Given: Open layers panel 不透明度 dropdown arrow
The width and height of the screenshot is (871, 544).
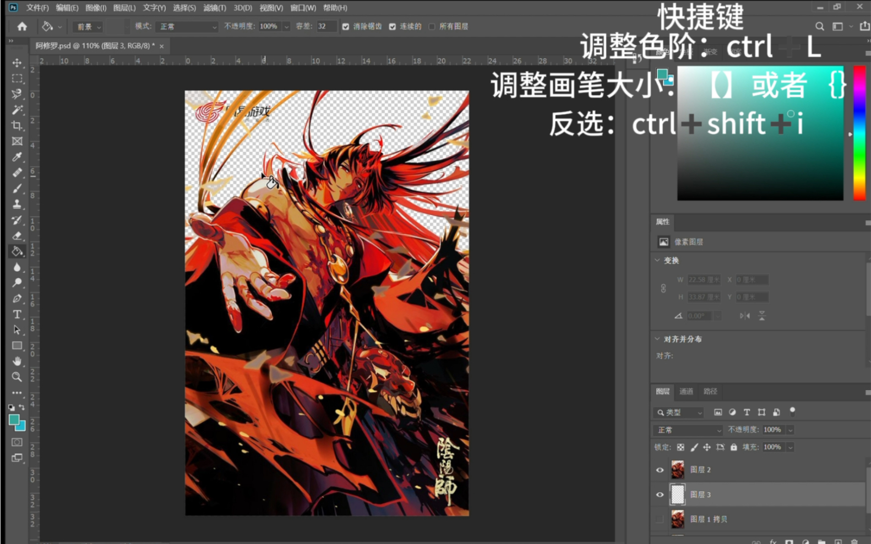Looking at the screenshot, I should [x=790, y=430].
